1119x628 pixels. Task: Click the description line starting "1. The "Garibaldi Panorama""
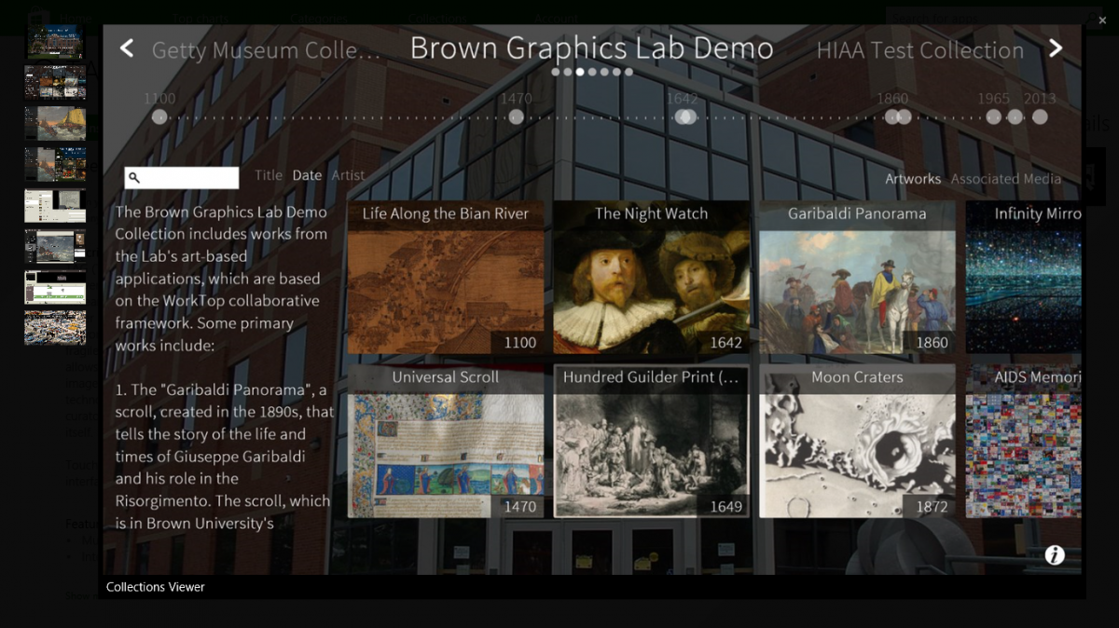221,389
